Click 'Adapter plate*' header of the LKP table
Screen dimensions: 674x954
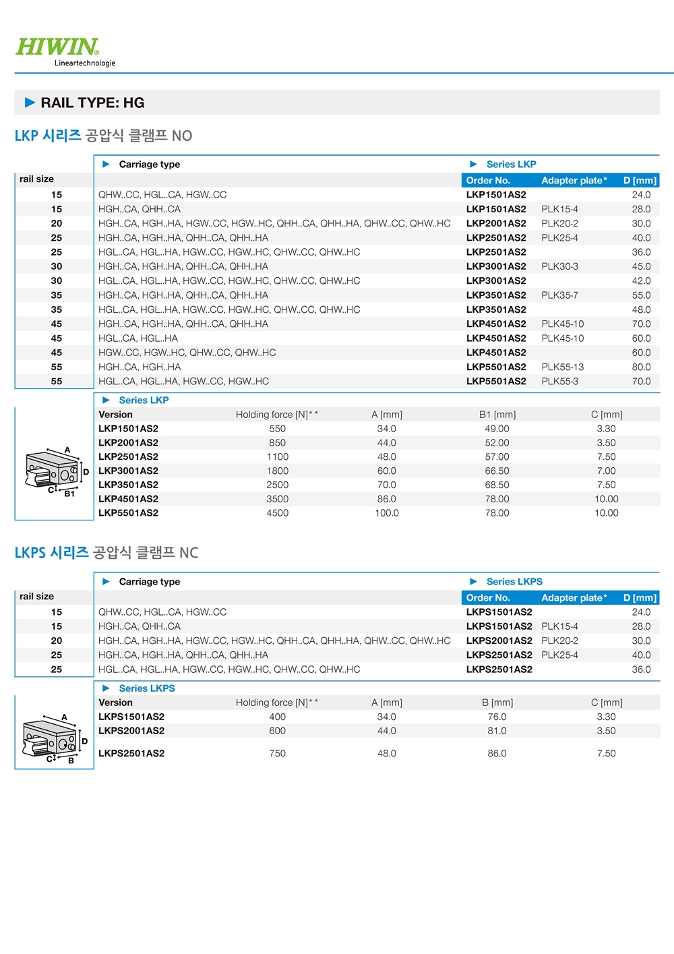pyautogui.click(x=574, y=181)
